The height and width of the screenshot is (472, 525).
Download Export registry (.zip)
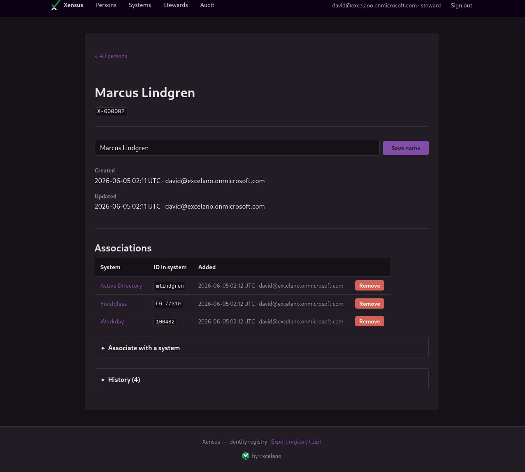tap(296, 442)
